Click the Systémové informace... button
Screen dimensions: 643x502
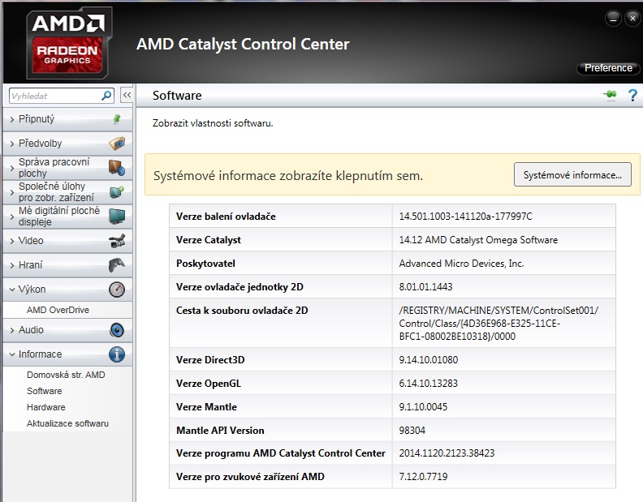[x=572, y=175]
